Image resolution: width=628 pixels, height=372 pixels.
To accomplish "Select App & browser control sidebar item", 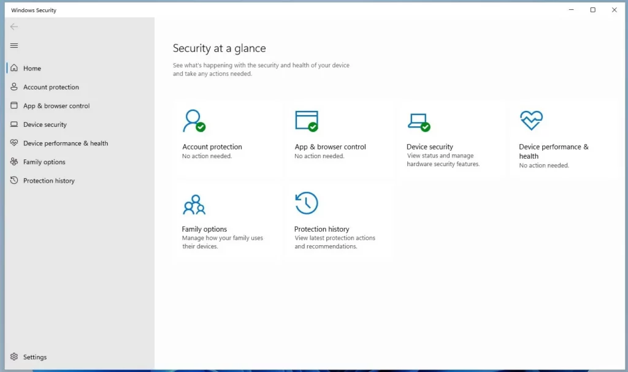I will pyautogui.click(x=80, y=105).
